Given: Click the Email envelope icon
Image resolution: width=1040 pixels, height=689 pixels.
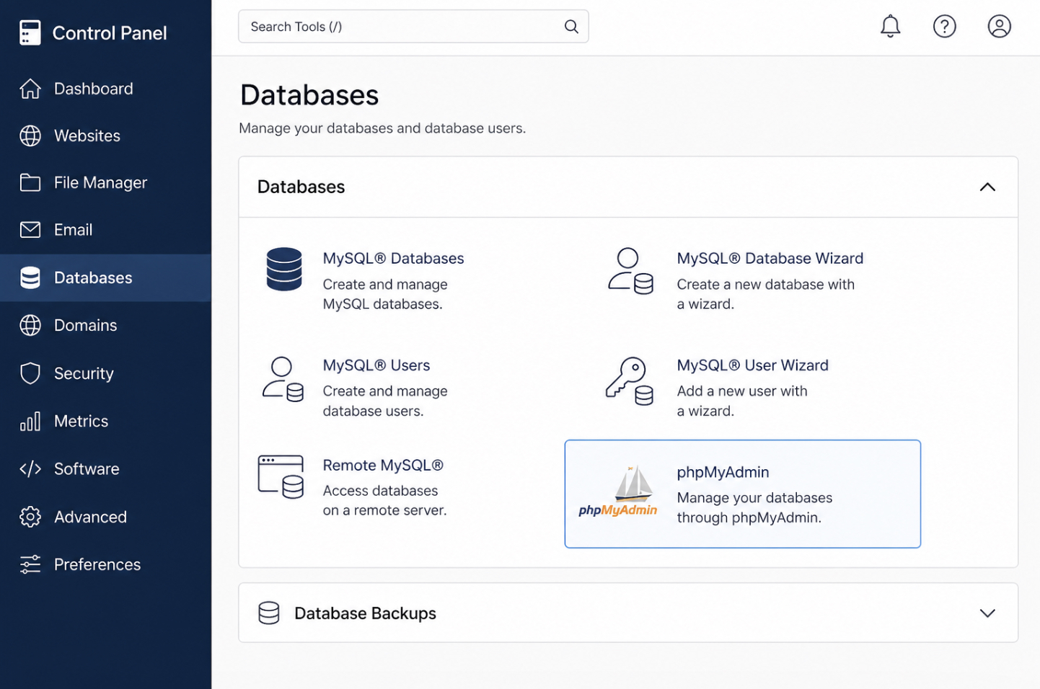Looking at the screenshot, I should tap(30, 230).
